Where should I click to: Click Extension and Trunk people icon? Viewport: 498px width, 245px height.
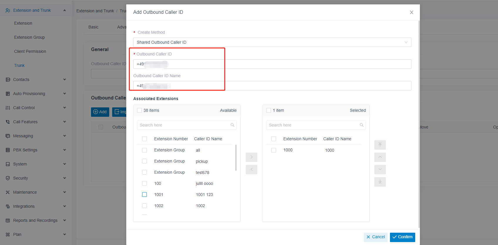point(8,10)
